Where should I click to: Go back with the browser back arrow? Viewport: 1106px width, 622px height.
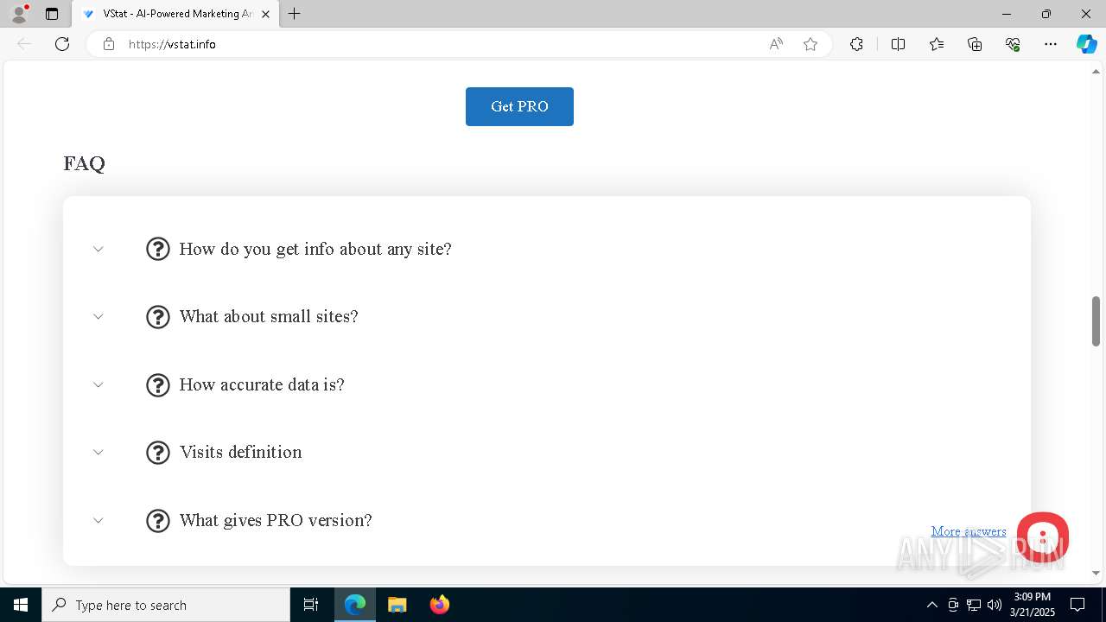coord(24,44)
